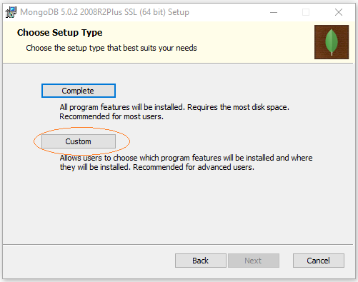Choose the Complete setup type

point(79,91)
